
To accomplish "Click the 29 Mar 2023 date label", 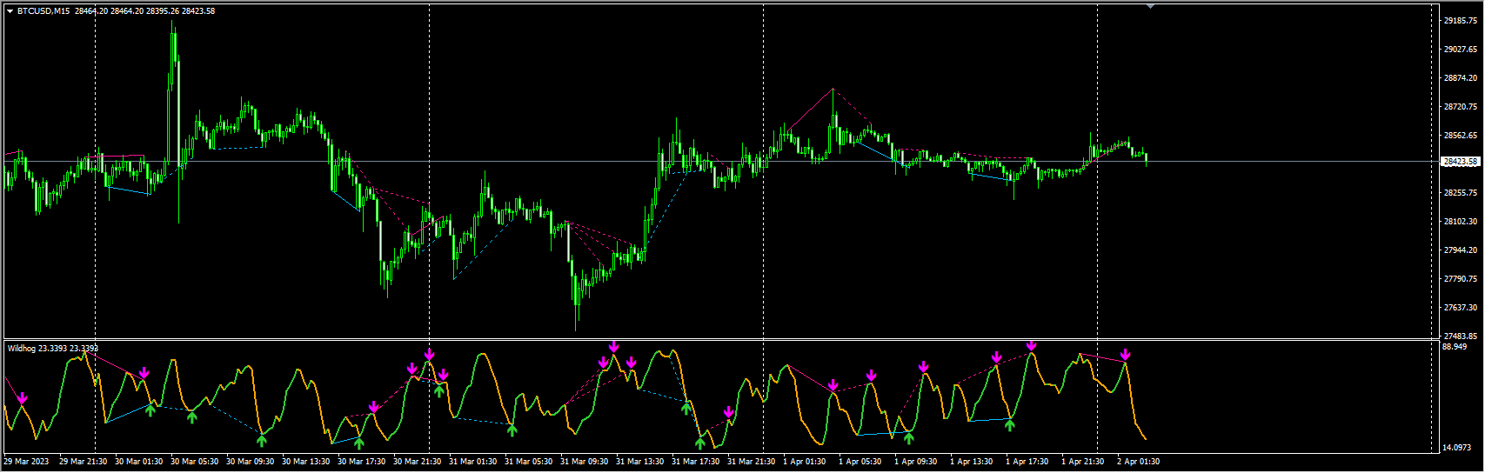I will tap(26, 462).
